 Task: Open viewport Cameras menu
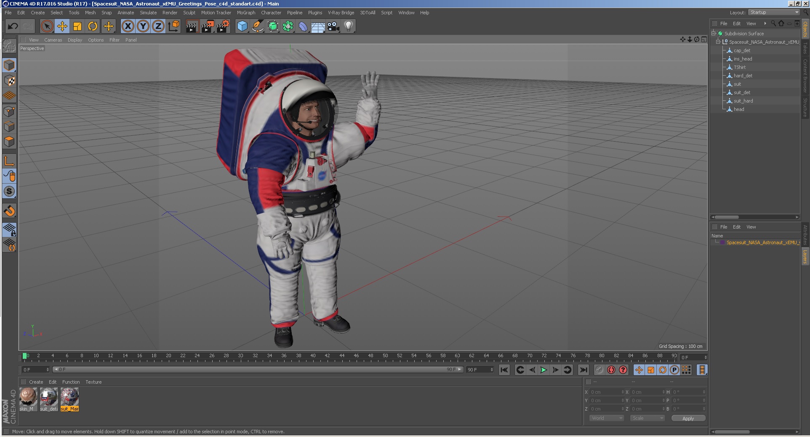[53, 40]
